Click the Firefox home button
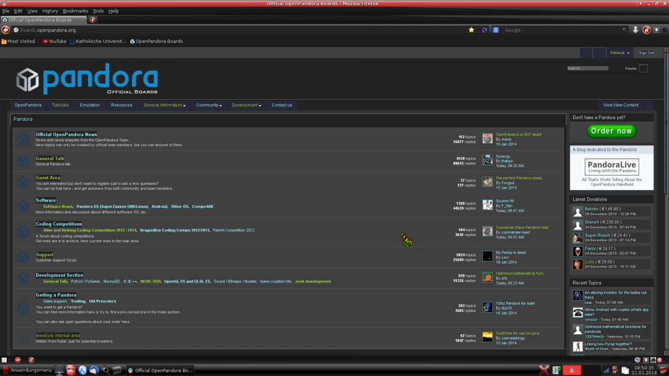The height and width of the screenshot is (376, 669). 647,30
